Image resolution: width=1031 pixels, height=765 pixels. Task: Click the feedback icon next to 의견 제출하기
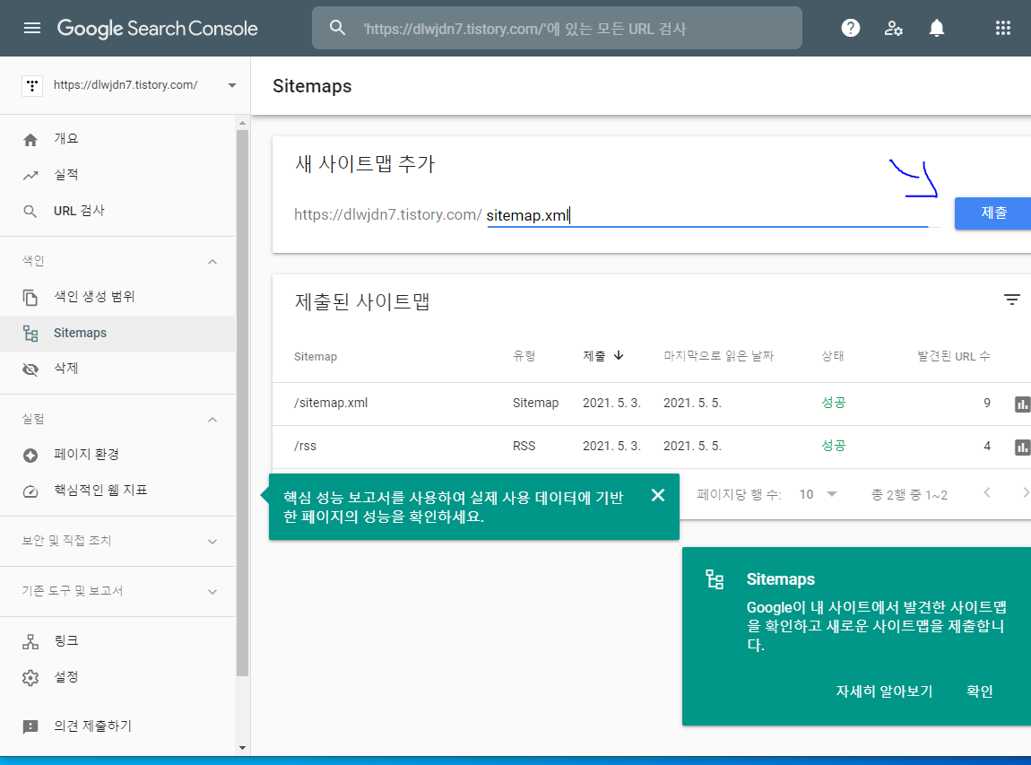click(x=30, y=726)
